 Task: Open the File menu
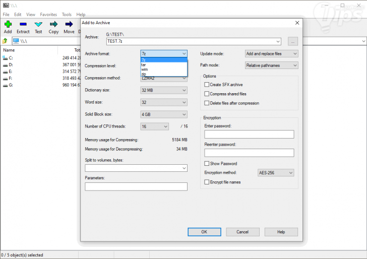pyautogui.click(x=6, y=15)
